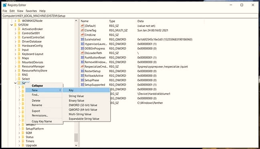Click the Registry Editor app icon in title bar
This screenshot has height=149, width=260.
[5, 5]
